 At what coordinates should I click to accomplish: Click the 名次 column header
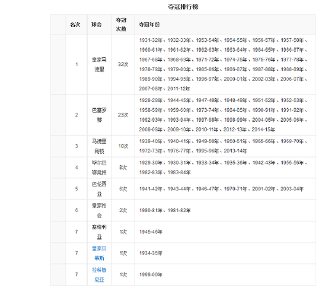(75, 24)
